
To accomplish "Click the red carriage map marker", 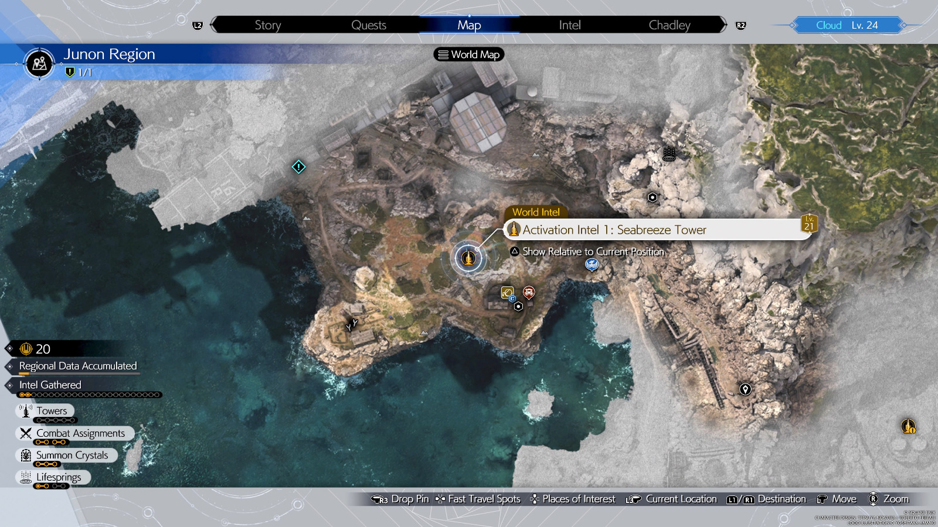I will click(x=529, y=292).
